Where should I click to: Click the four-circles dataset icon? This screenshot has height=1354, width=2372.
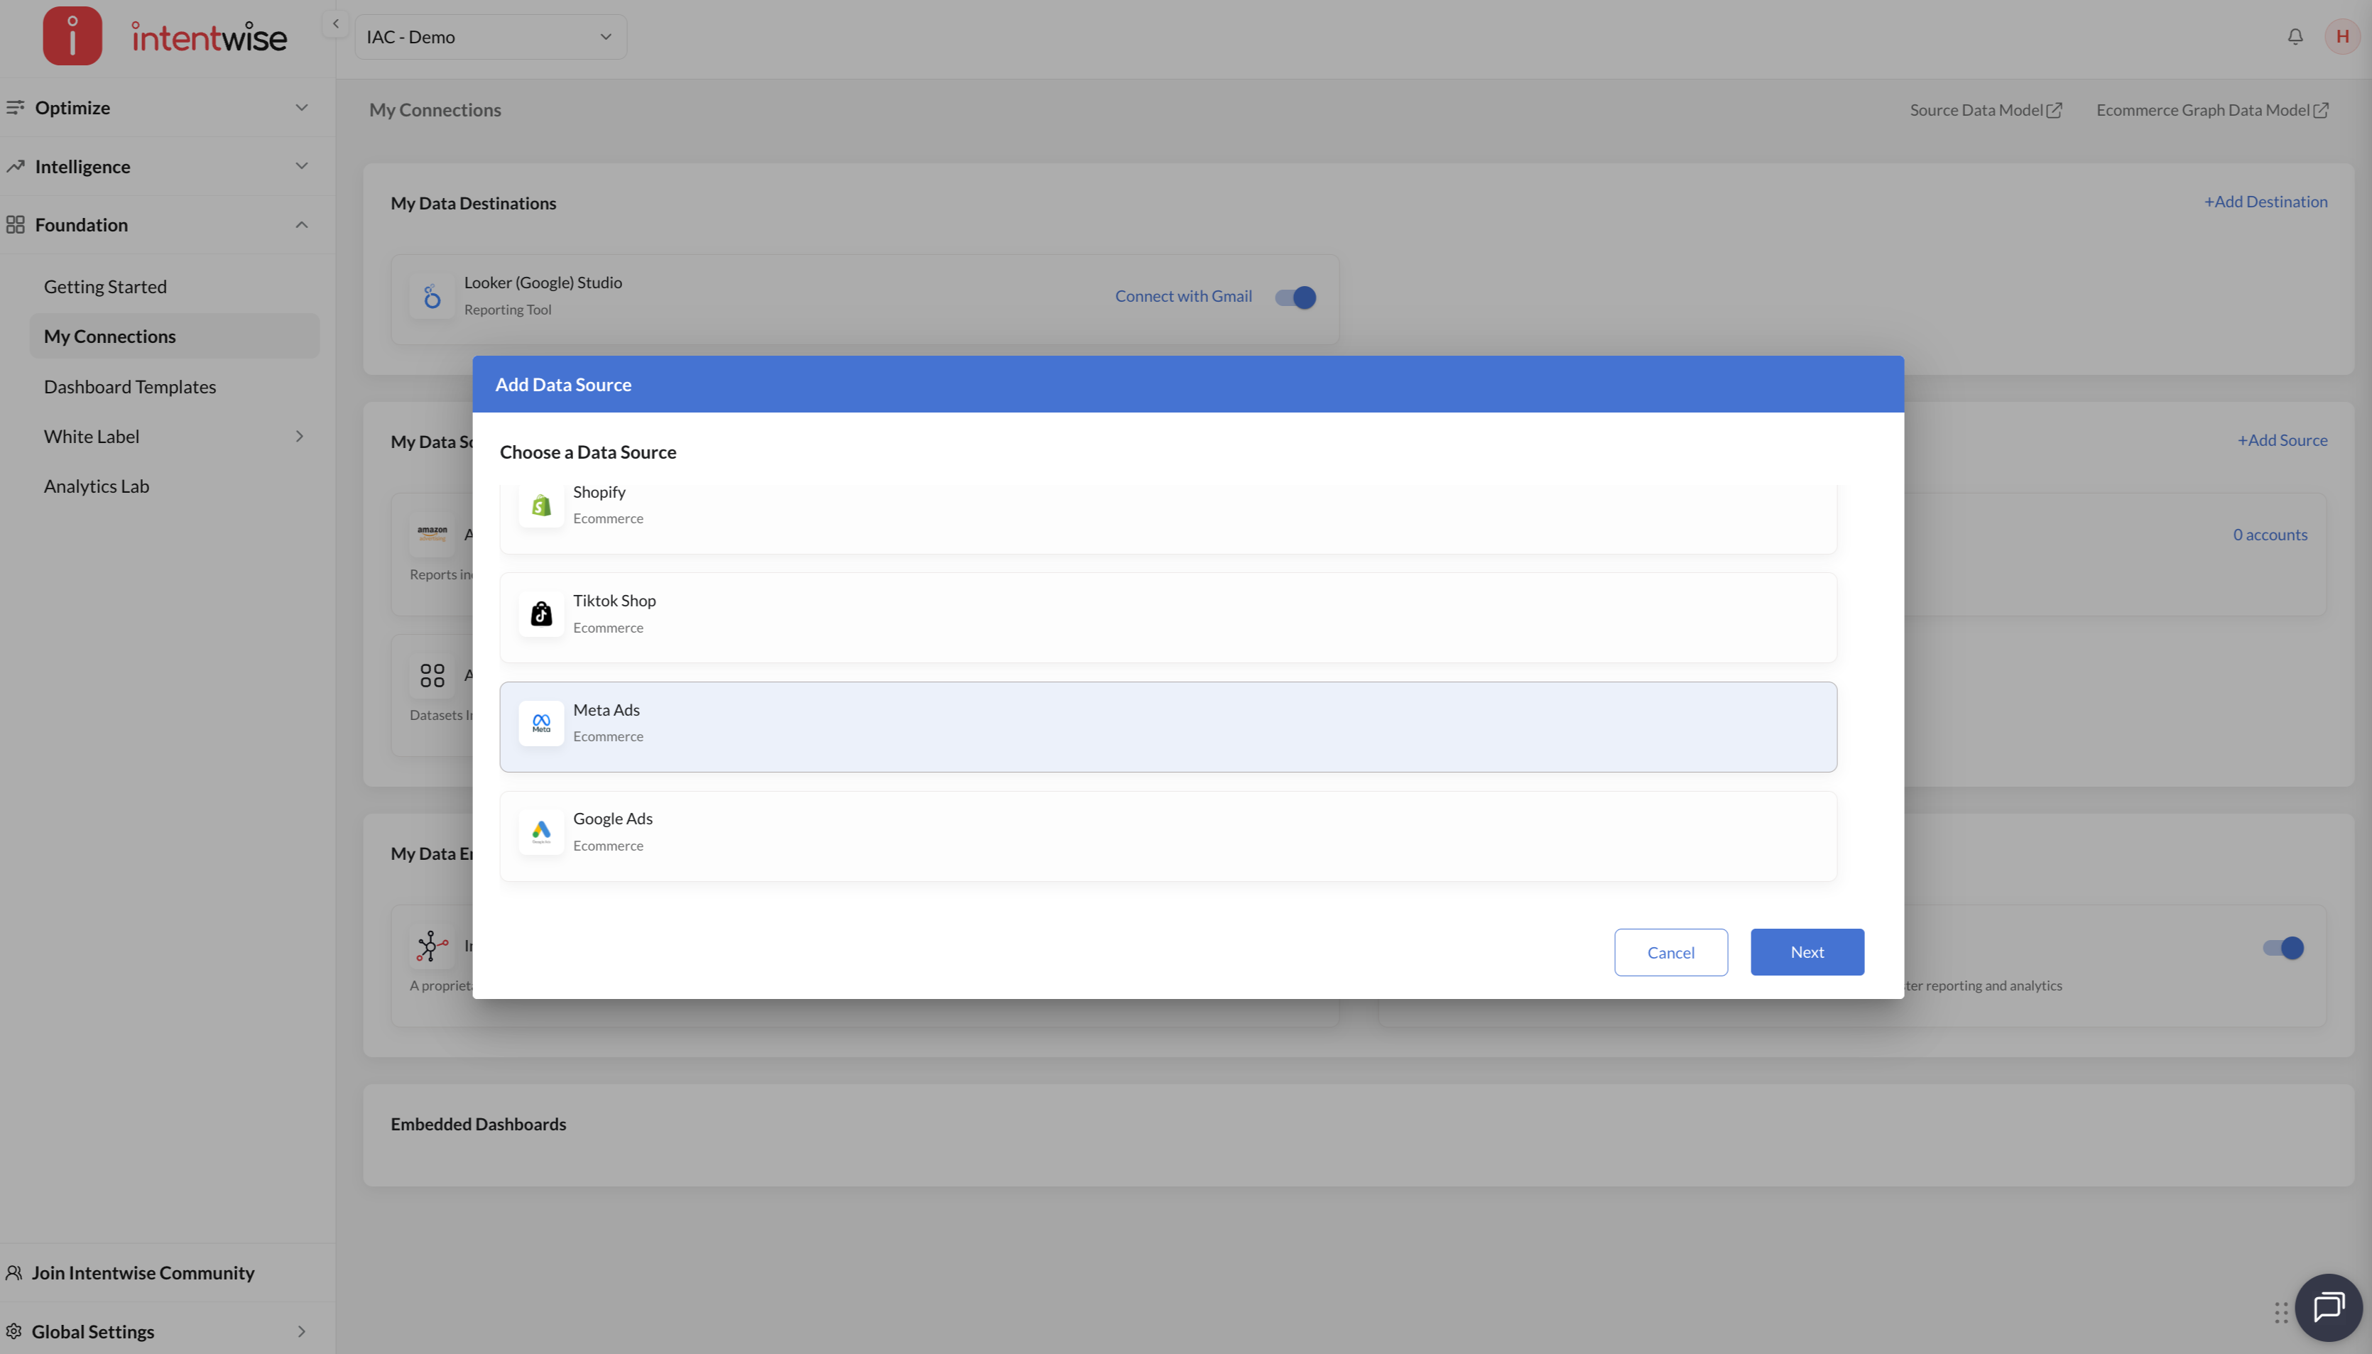tap(432, 675)
